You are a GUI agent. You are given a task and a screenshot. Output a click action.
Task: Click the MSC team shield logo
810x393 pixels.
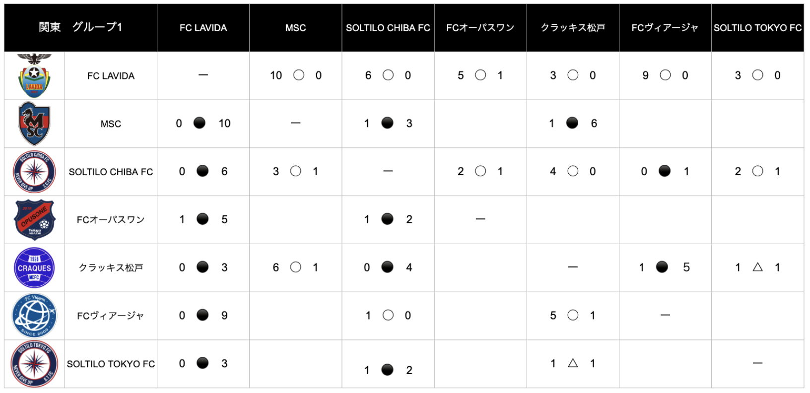34,124
